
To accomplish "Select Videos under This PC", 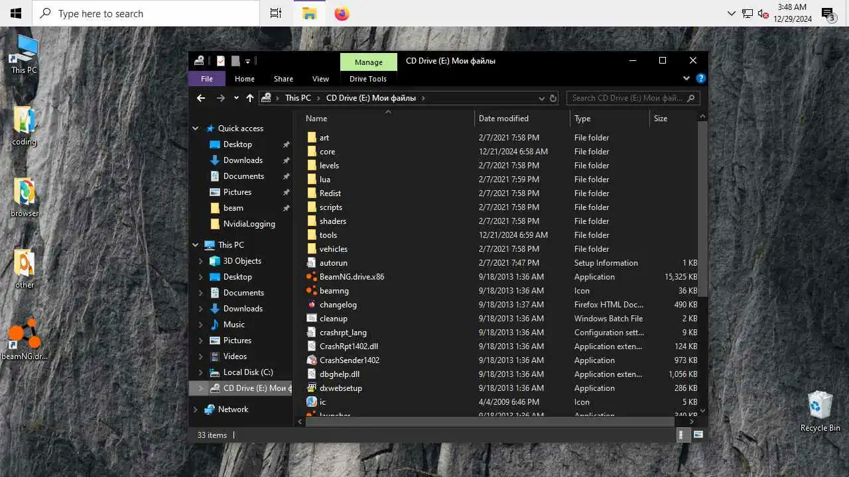I will point(235,356).
